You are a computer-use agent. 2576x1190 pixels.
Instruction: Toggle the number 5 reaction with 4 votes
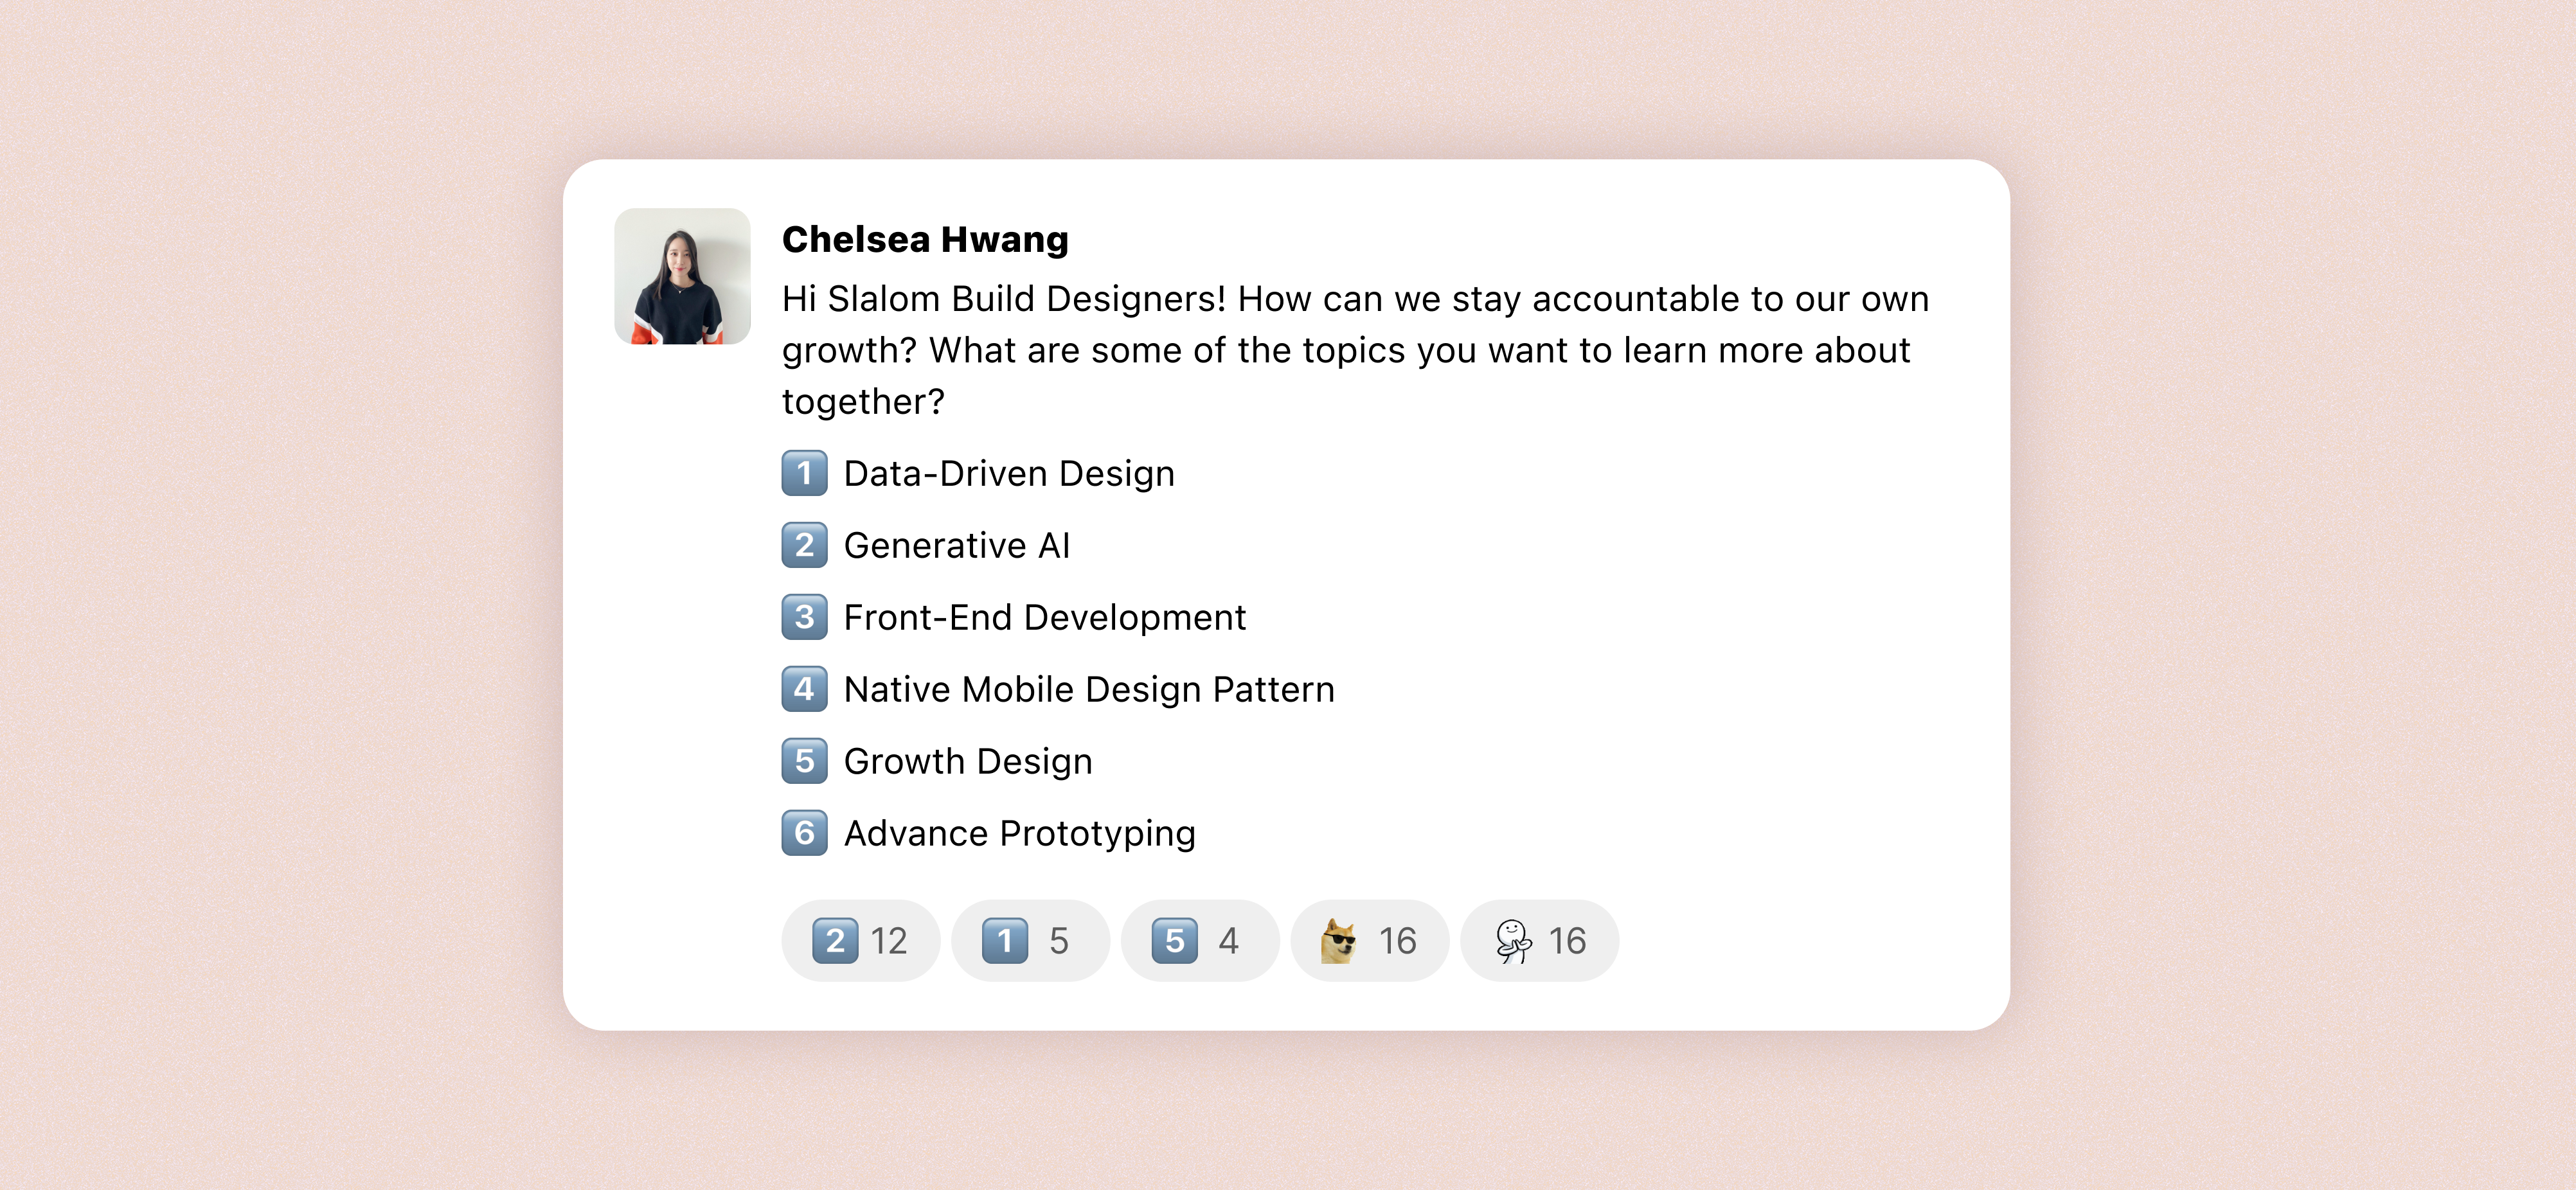[1199, 941]
